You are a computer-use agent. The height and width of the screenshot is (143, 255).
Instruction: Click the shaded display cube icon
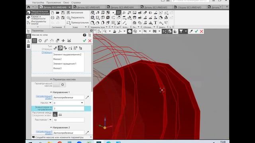pos(129,31)
